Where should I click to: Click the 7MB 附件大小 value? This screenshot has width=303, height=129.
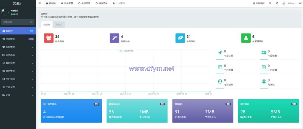point(209,112)
